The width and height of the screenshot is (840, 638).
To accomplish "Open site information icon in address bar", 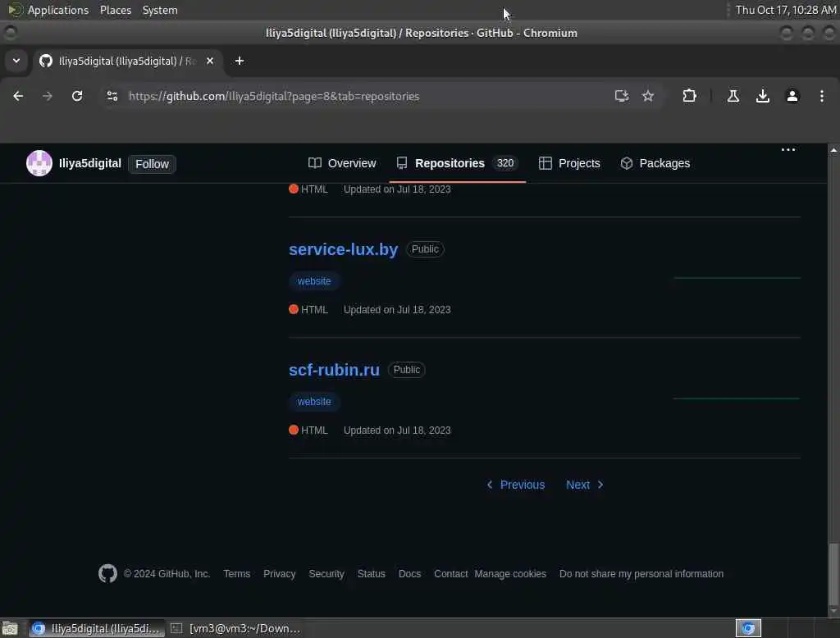I will click(112, 96).
